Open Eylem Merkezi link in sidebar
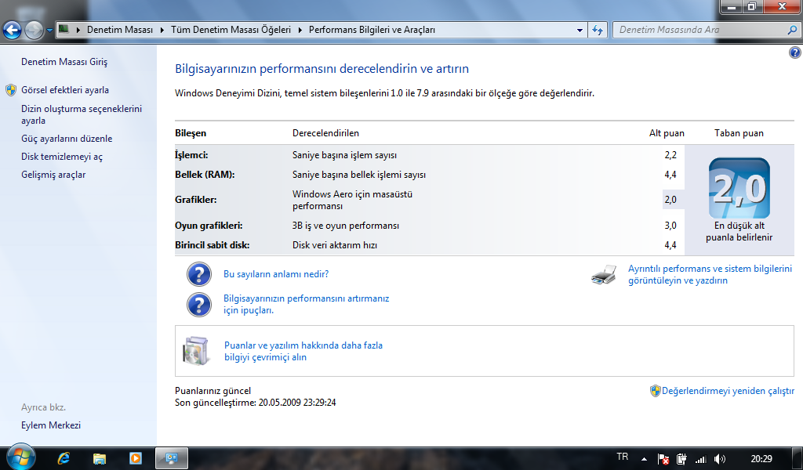This screenshot has width=803, height=470. [x=51, y=425]
